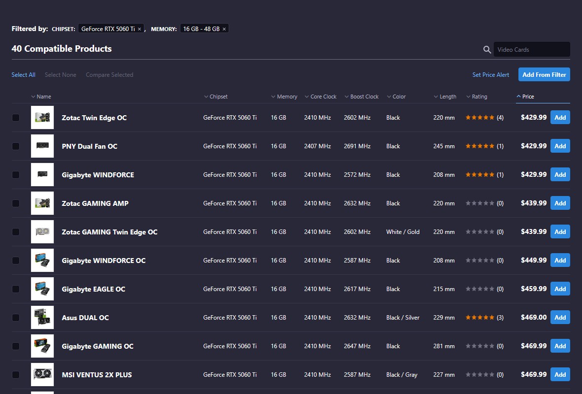
Task: Sort by Length column header
Action: click(x=445, y=97)
